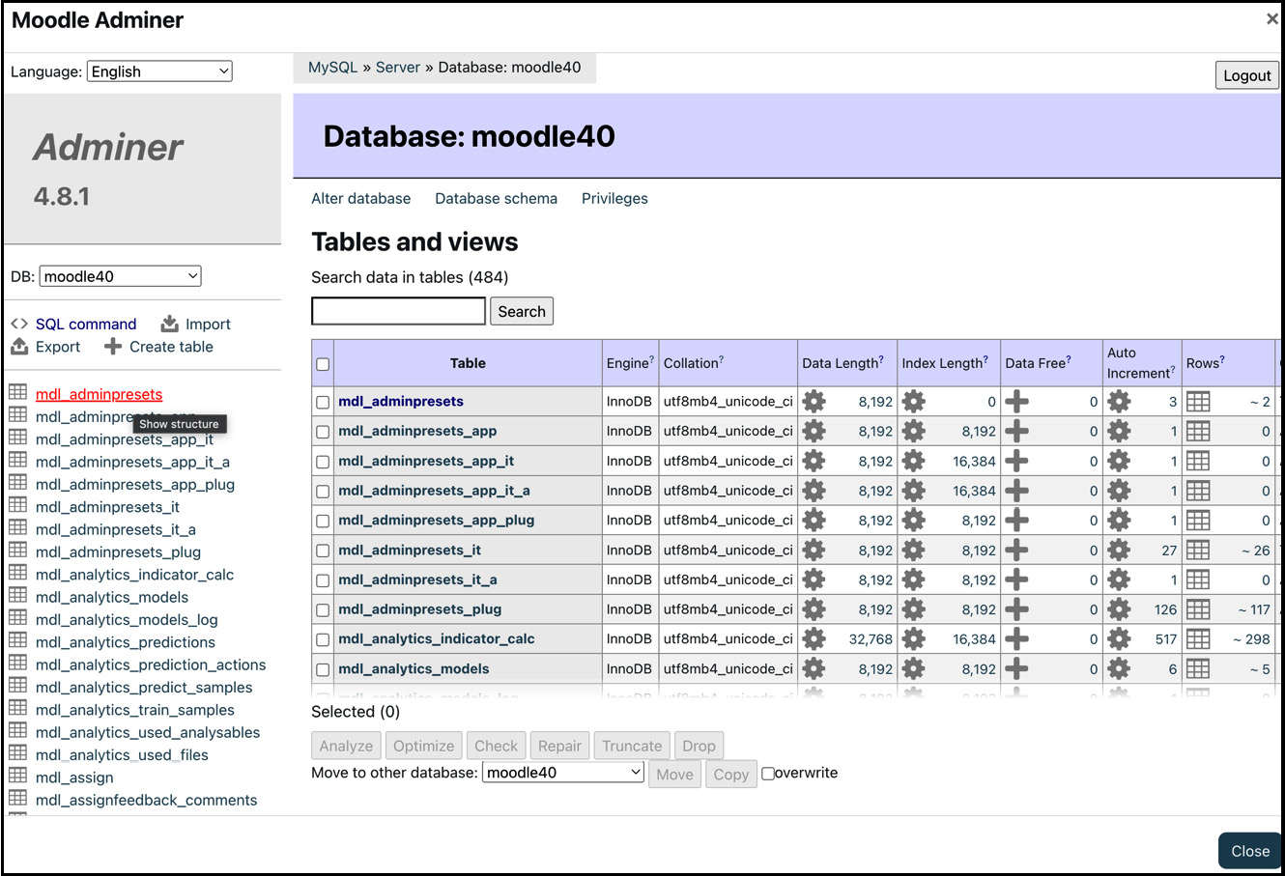
Task: Click Rows table icon for mdl_analytics_indicator_calc row
Action: coord(1198,638)
